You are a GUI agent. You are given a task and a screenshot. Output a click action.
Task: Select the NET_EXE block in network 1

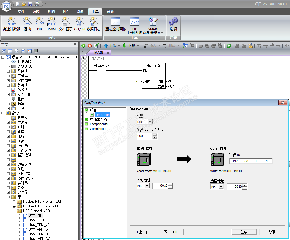tap(153, 76)
